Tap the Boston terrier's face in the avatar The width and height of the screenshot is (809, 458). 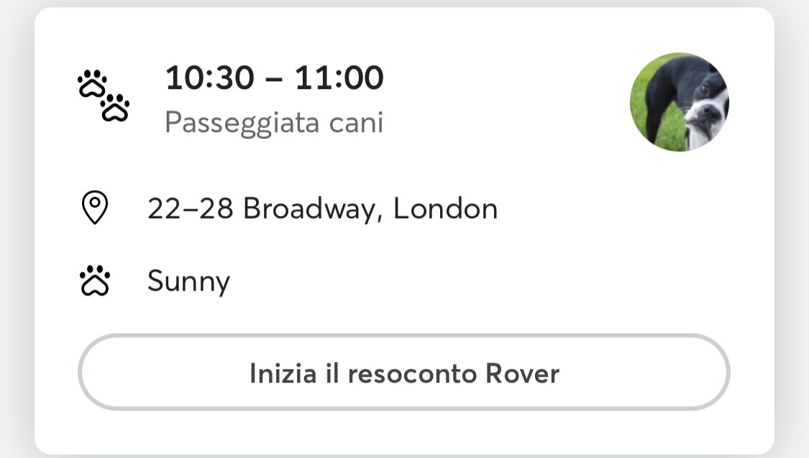704,109
